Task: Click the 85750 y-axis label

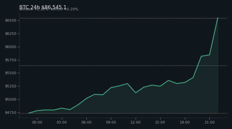Action: point(11,60)
